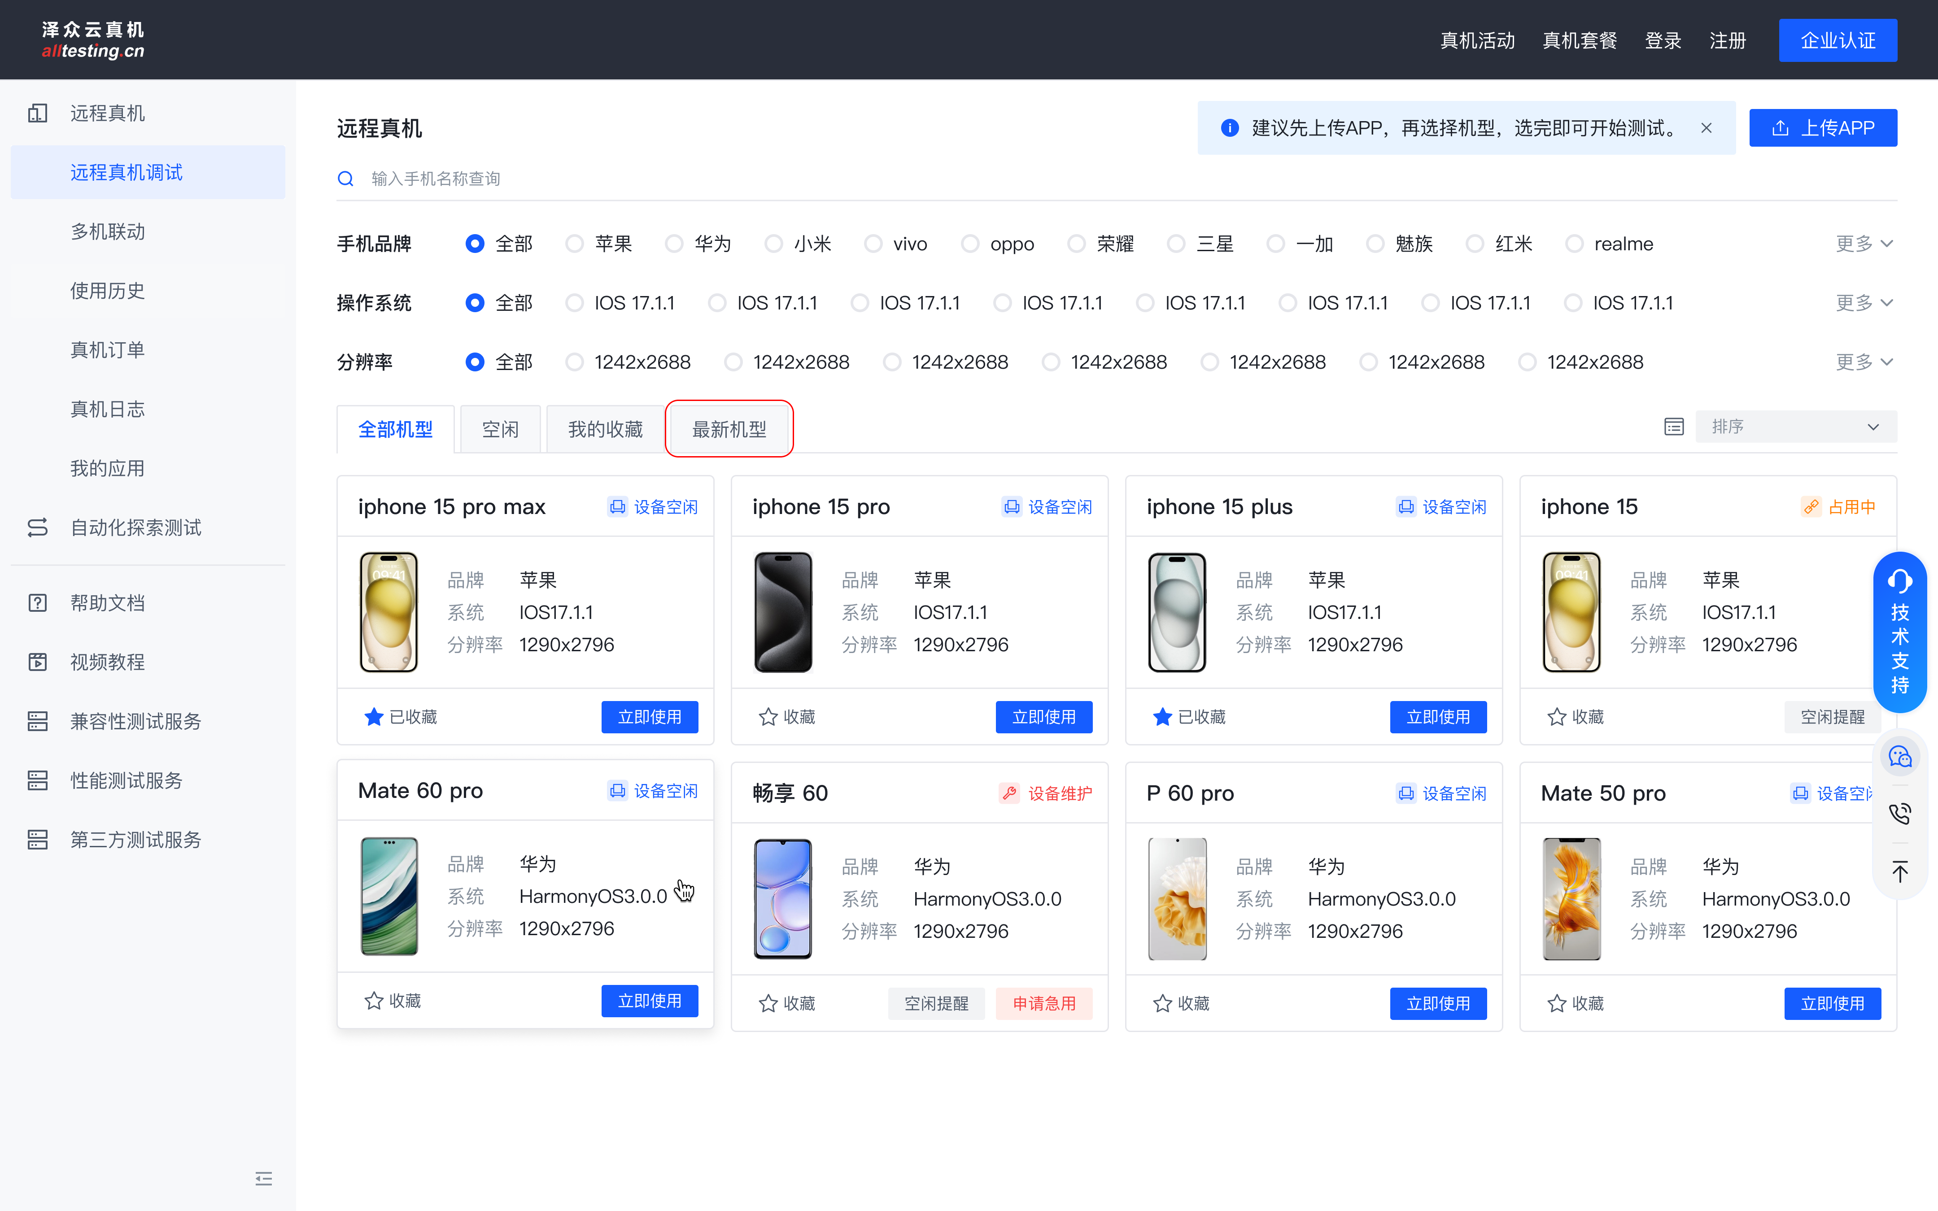Close the upload APP suggestion banner
The height and width of the screenshot is (1211, 1938).
click(x=1707, y=128)
